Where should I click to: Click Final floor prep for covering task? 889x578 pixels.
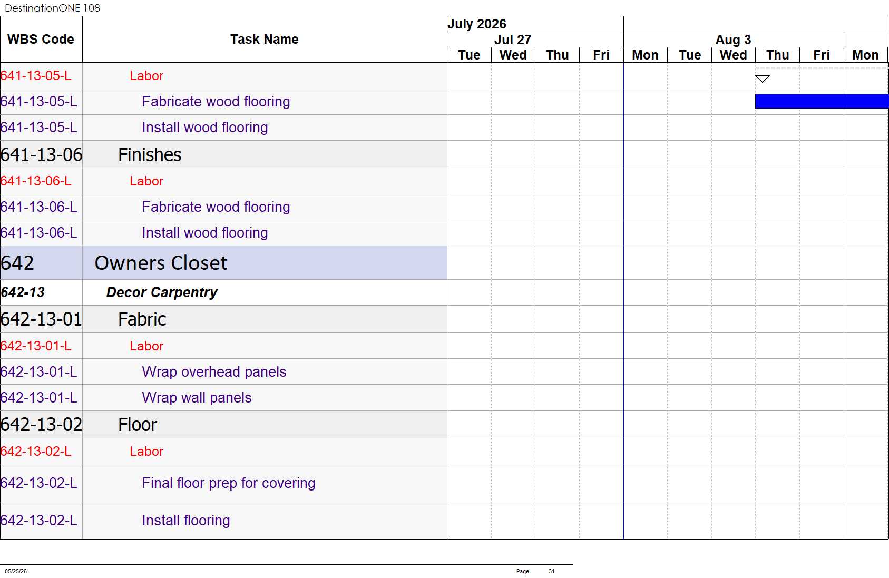click(x=229, y=483)
